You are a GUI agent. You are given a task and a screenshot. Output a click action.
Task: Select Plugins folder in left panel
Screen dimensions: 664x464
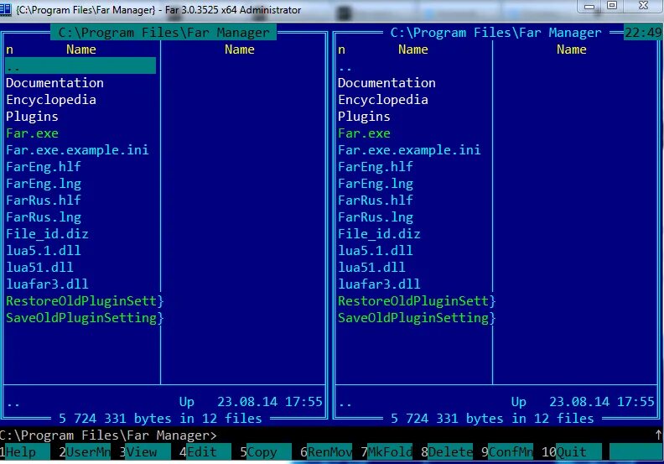click(32, 117)
